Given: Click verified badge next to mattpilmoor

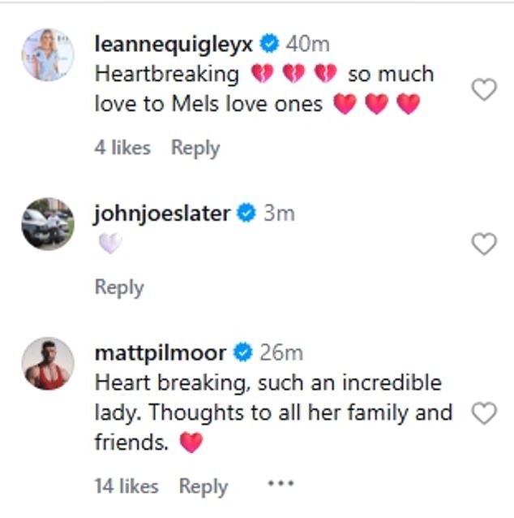Looking at the screenshot, I should click(242, 352).
